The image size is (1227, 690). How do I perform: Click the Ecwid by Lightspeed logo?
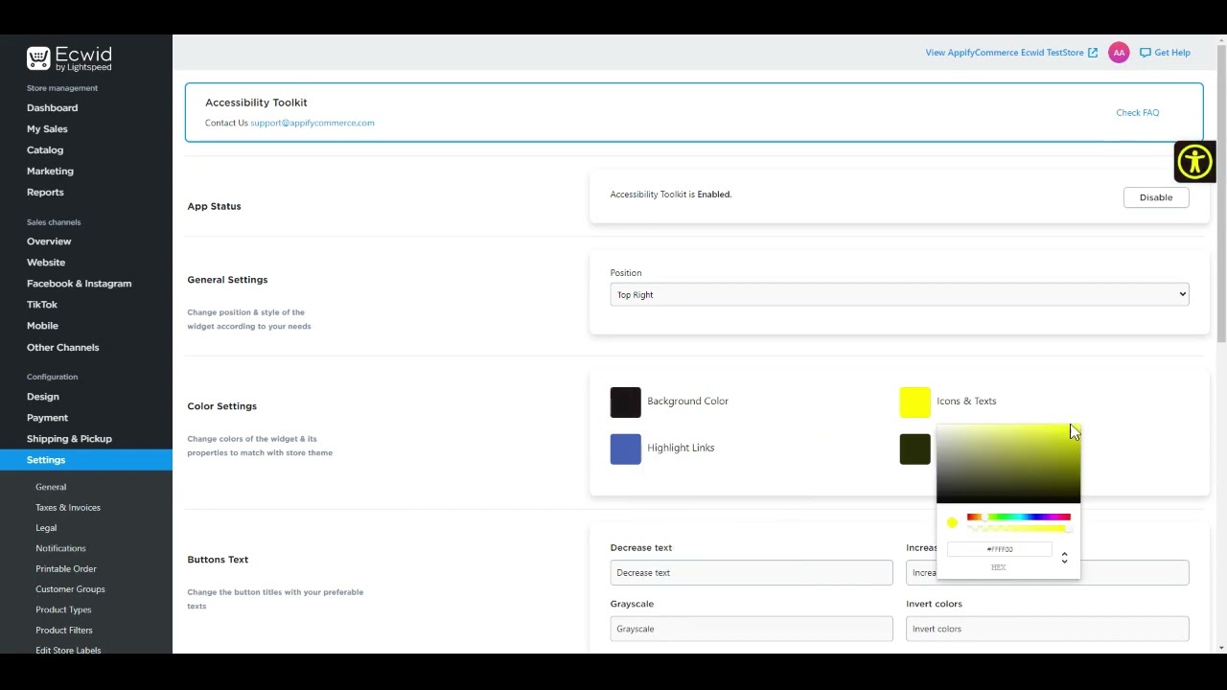coord(69,59)
